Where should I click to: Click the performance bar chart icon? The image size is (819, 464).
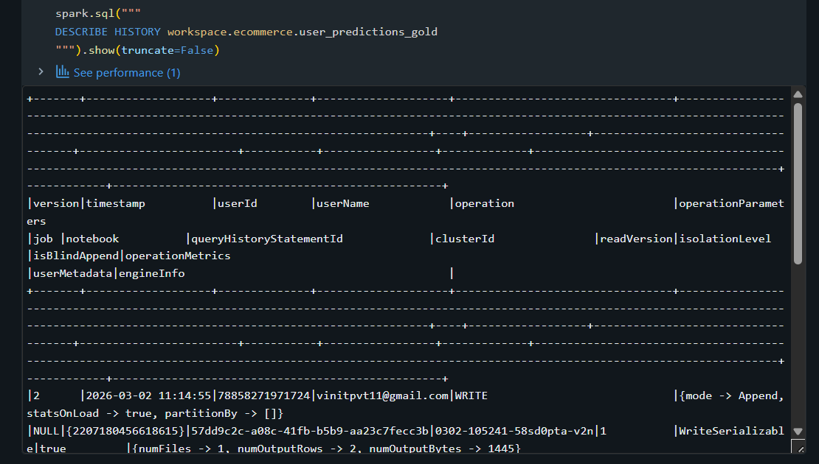63,72
